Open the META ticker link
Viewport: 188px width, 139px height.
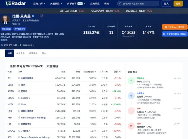coord(10,104)
